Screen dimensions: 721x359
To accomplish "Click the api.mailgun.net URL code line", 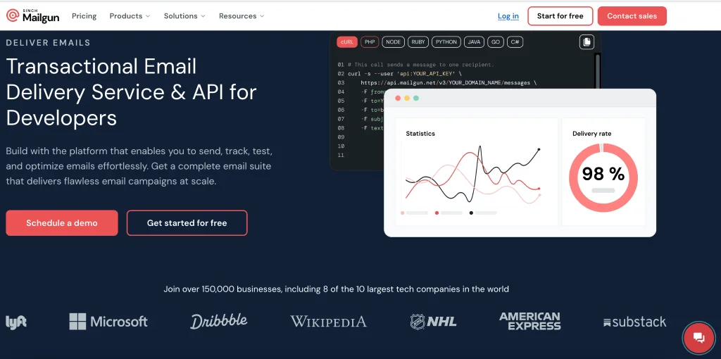I will click(x=449, y=83).
